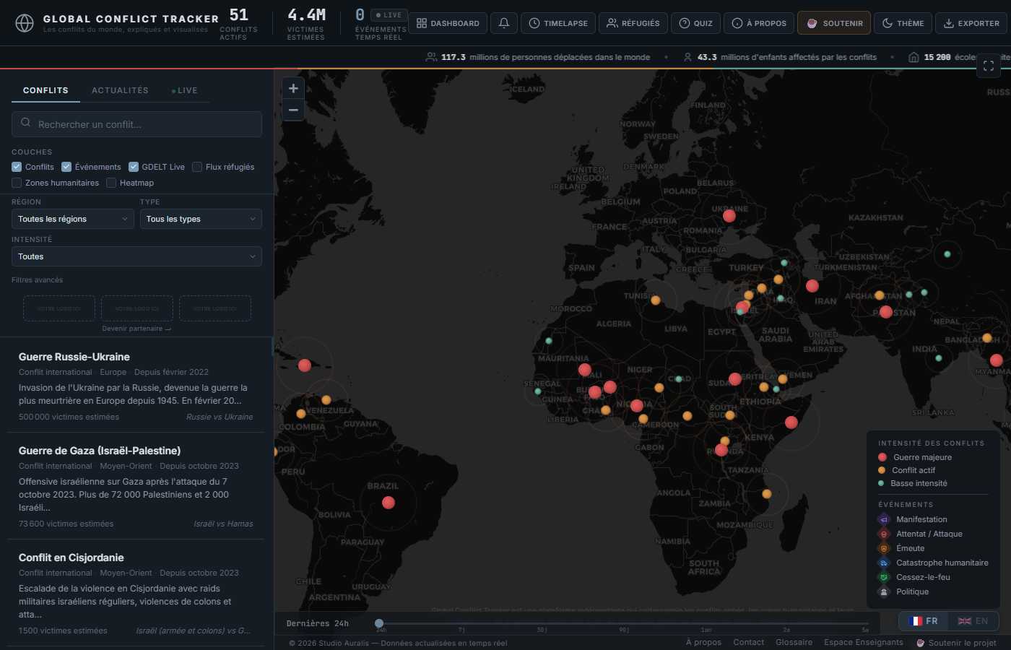Open the 'Devenir partenaire' link
Viewport: 1011px width, 650px height.
pos(136,328)
